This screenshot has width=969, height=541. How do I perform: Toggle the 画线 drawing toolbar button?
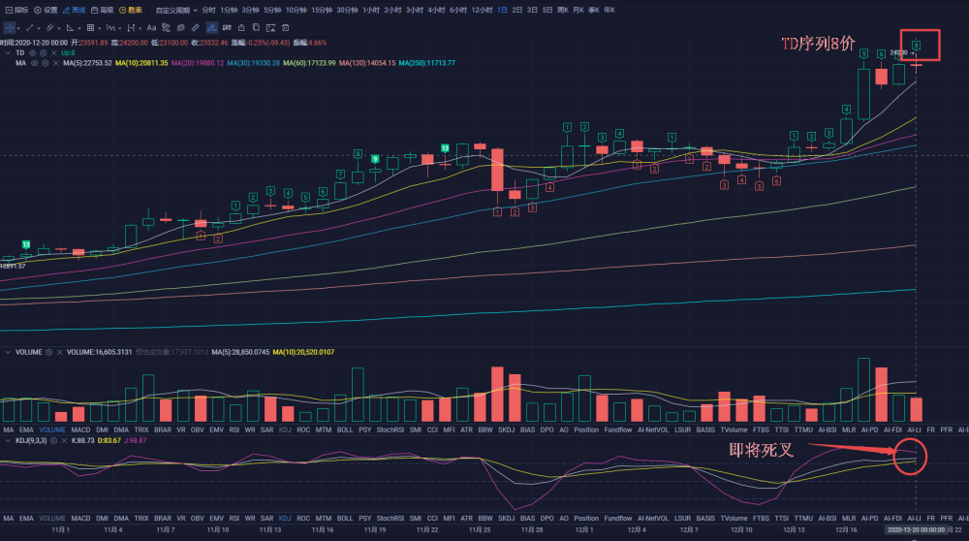point(75,10)
